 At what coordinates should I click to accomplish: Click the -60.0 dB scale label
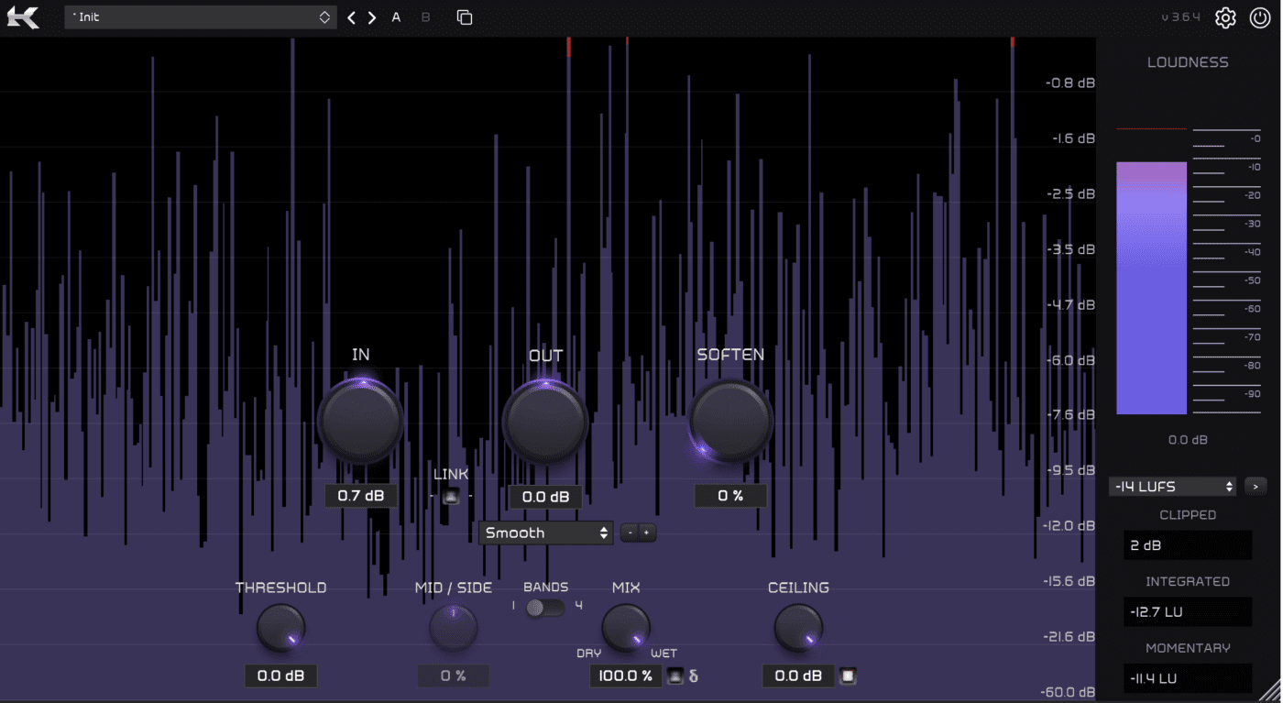[x=1069, y=692]
